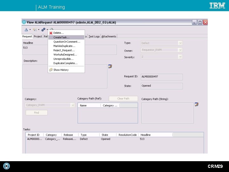Click the 'Opened' cell in Tasks row

[106, 139]
